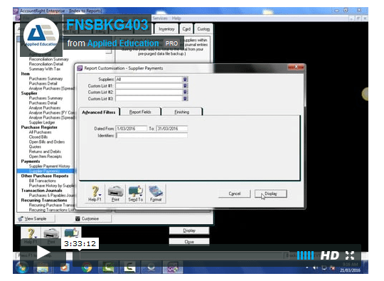
Task: Click Help F1 icon in customisation dialog
Action: click(95, 193)
